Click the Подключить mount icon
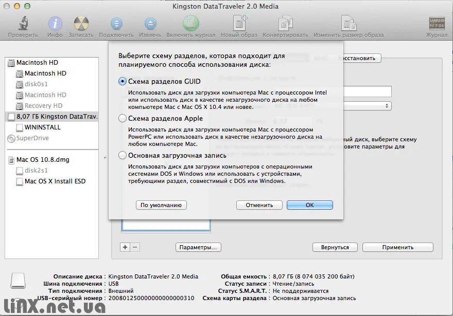The height and width of the screenshot is (316, 453). coord(116,23)
